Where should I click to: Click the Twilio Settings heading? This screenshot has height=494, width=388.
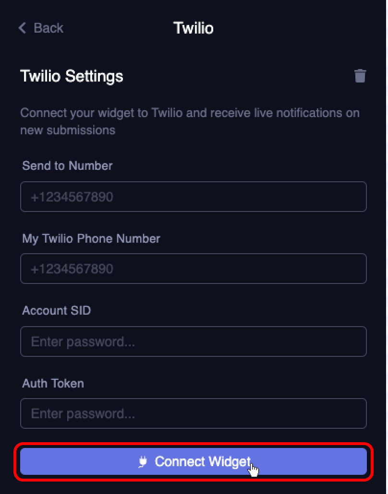[72, 76]
